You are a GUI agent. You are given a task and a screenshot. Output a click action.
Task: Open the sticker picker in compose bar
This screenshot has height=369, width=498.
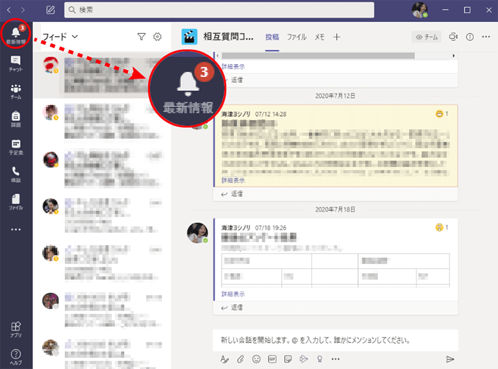(288, 359)
